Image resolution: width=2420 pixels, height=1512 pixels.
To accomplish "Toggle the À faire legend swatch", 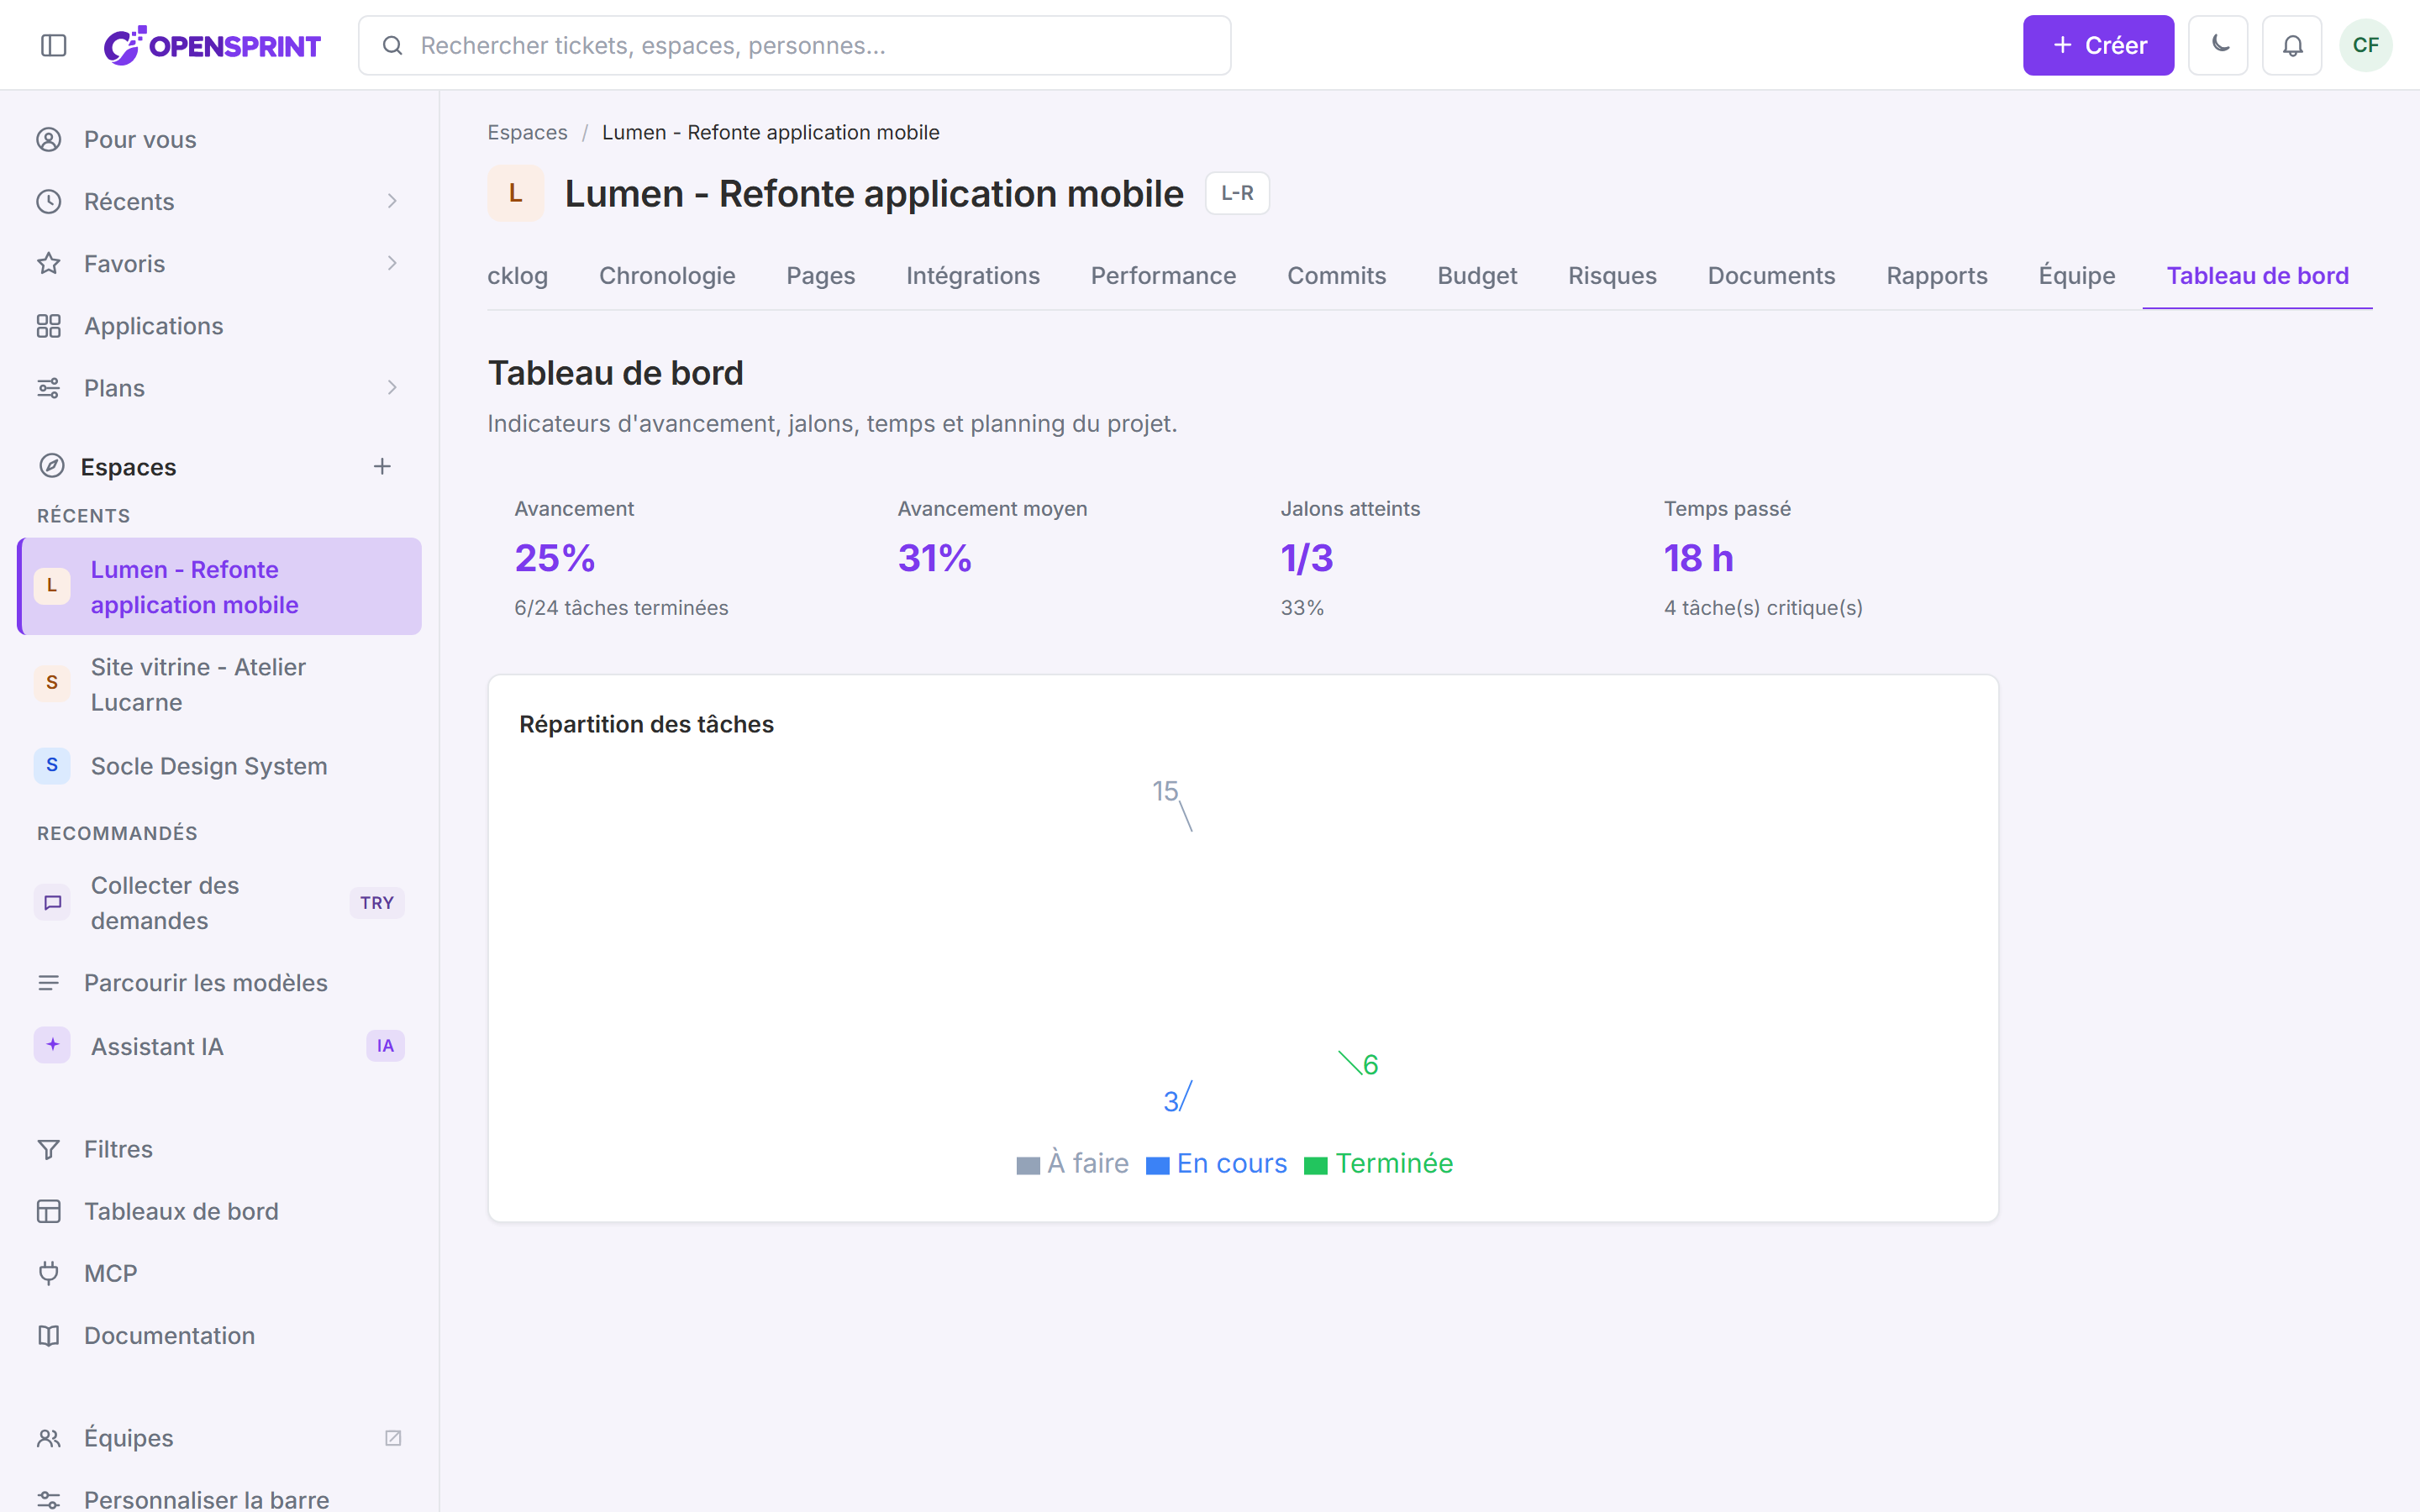I will [1028, 1166].
